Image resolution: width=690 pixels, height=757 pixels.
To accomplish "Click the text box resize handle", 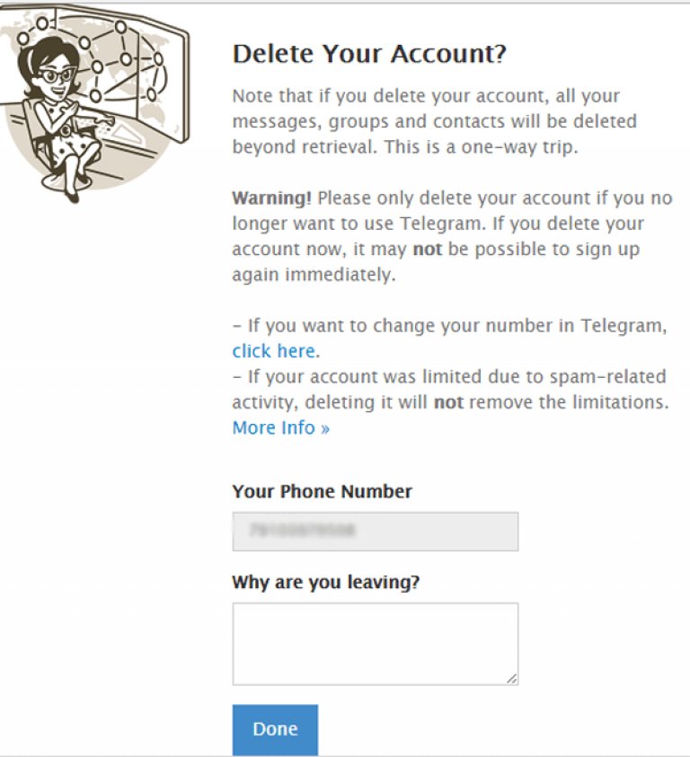I will tap(512, 679).
